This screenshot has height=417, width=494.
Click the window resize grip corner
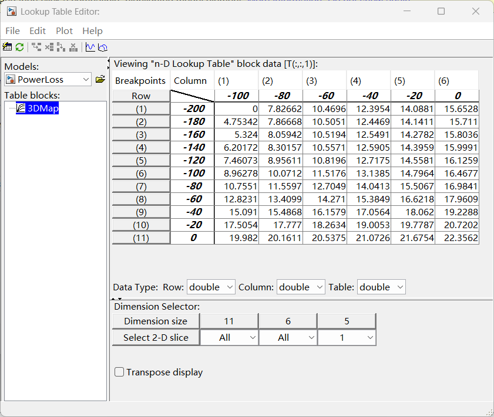489,412
